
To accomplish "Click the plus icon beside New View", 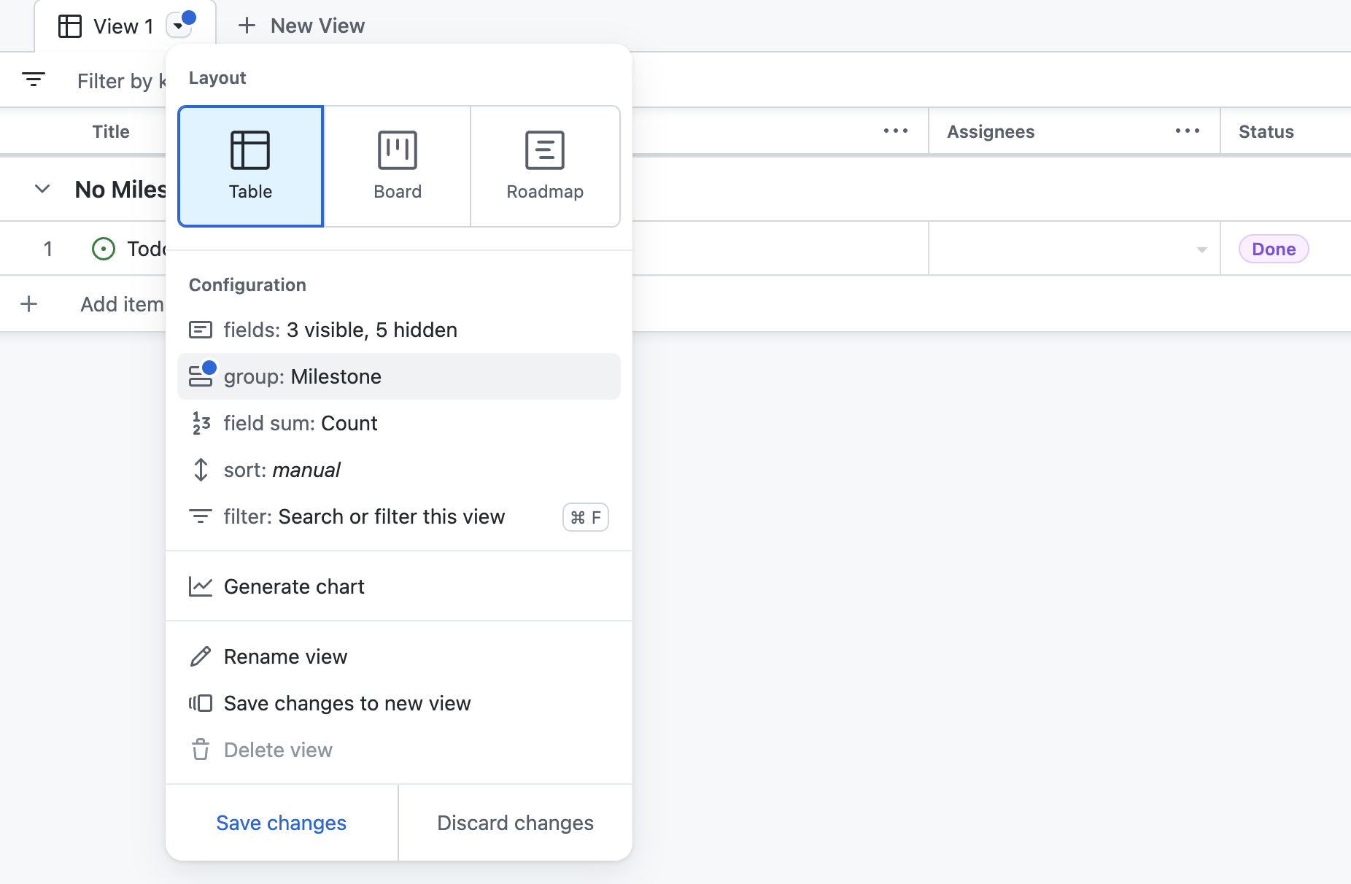I will [x=247, y=26].
